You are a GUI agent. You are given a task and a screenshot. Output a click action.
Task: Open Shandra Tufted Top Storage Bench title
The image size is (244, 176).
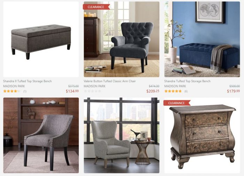click(x=188, y=81)
